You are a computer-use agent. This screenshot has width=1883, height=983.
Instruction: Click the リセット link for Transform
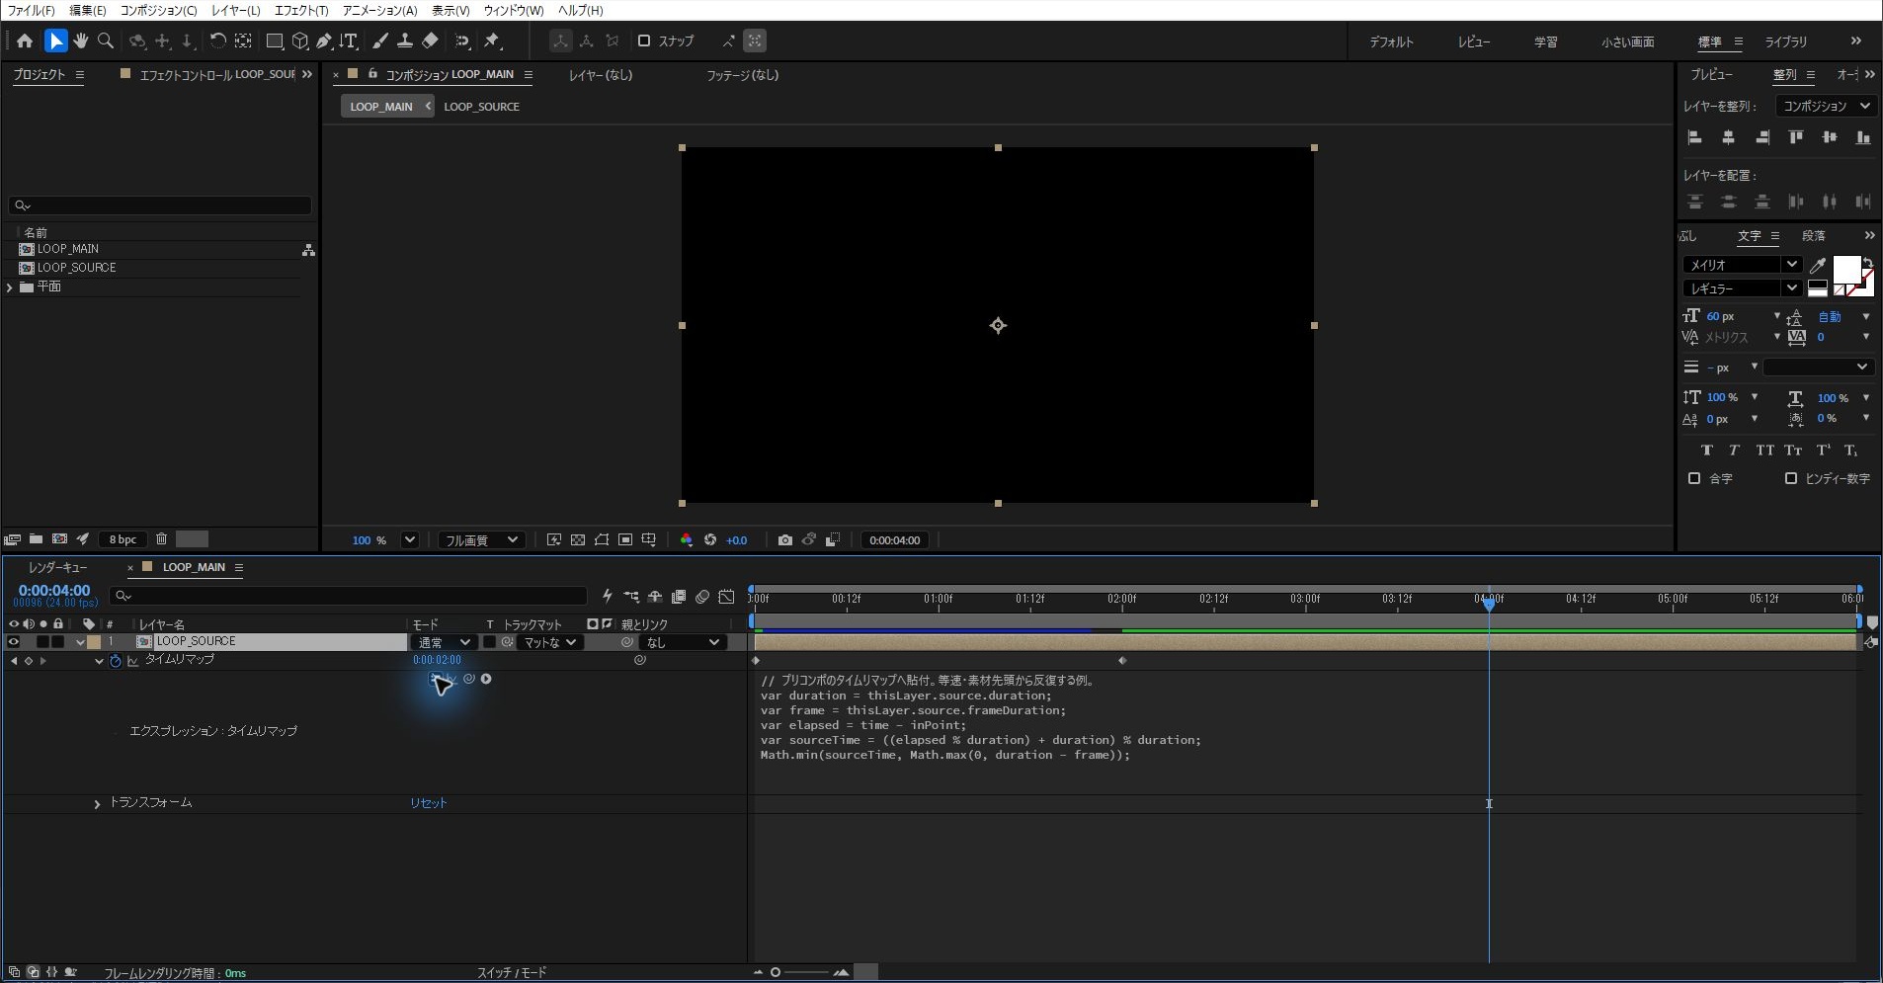pos(429,803)
